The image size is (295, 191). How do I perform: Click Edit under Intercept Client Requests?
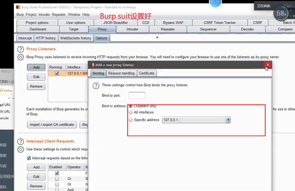point(36,177)
